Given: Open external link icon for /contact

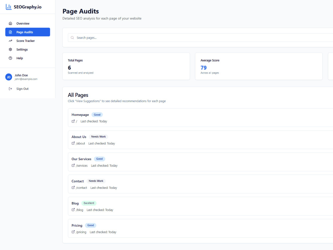Looking at the screenshot, I should pyautogui.click(x=73, y=188).
